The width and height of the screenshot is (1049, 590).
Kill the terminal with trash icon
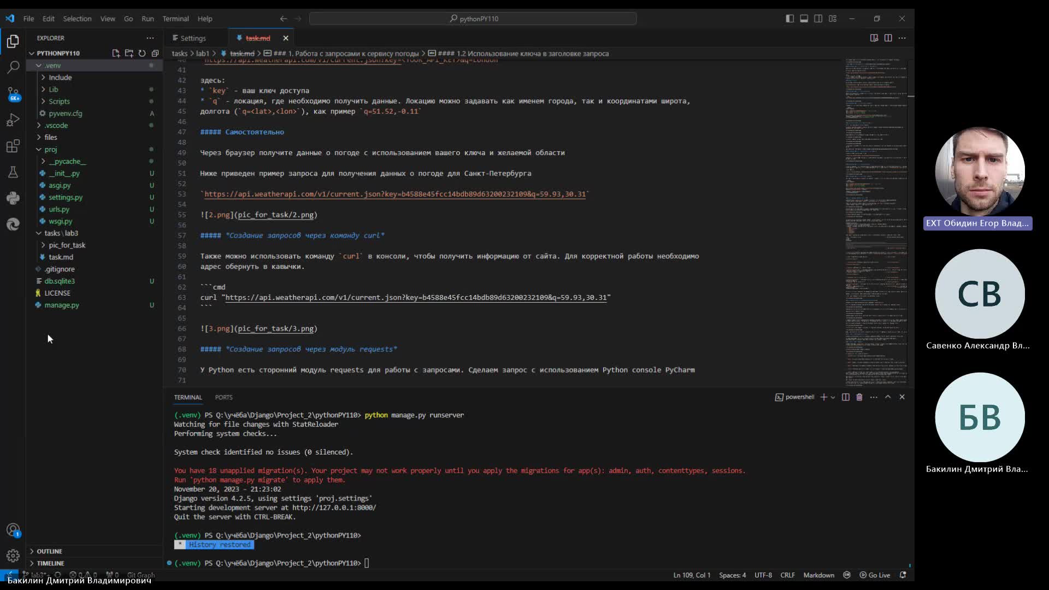point(859,397)
